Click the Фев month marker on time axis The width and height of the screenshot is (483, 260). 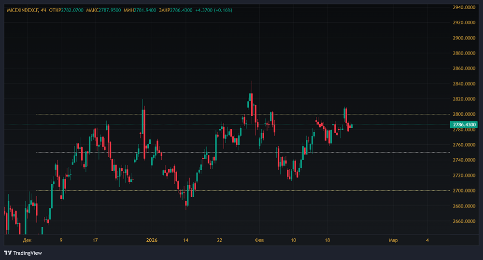click(259, 240)
